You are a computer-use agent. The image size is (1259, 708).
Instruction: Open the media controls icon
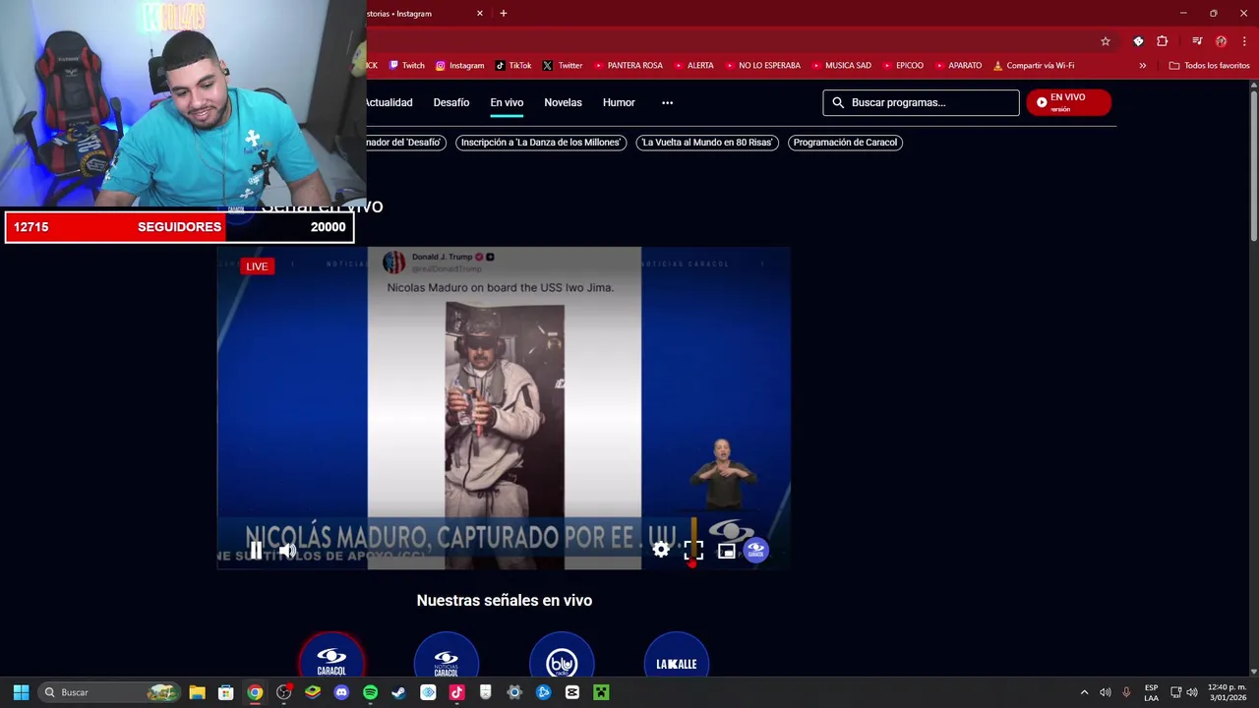1197,41
